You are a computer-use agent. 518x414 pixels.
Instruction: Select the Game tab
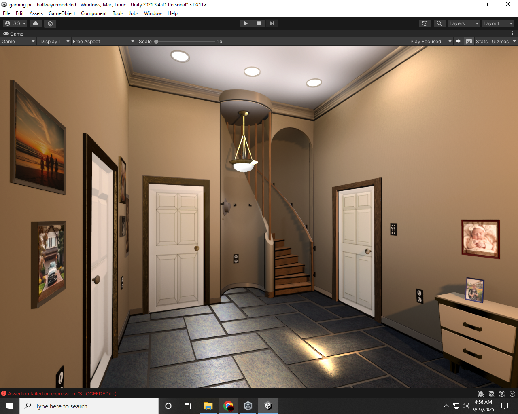(x=13, y=34)
